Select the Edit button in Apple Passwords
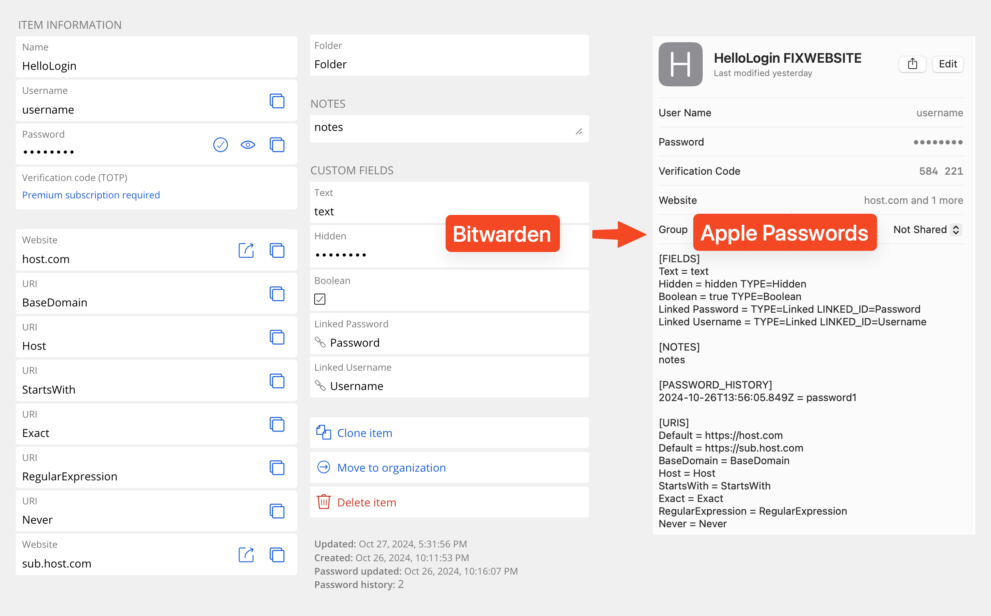The image size is (991, 616). 948,64
